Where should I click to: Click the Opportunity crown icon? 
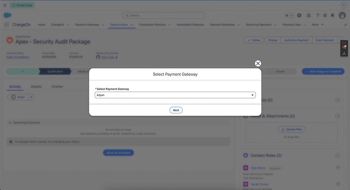click(10, 40)
